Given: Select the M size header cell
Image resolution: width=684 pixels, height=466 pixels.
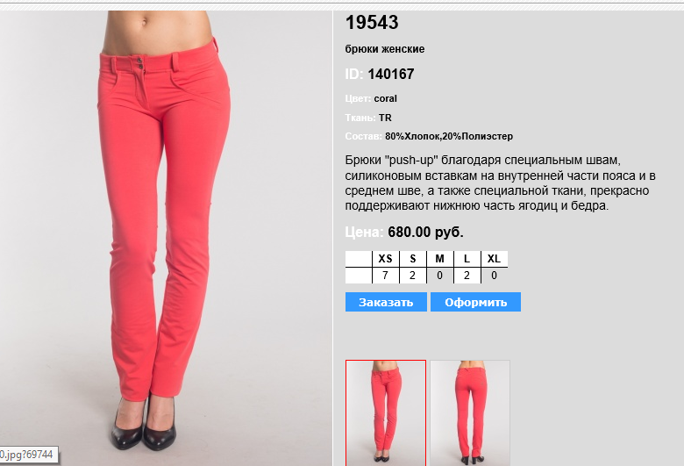Looking at the screenshot, I should (439, 259).
